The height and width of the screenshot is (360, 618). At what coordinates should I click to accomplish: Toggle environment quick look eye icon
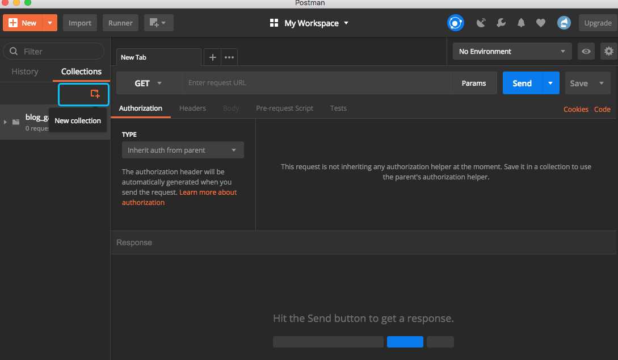586,51
